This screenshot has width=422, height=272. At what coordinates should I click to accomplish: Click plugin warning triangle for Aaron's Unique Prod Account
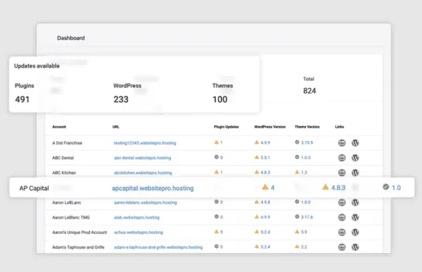(217, 232)
